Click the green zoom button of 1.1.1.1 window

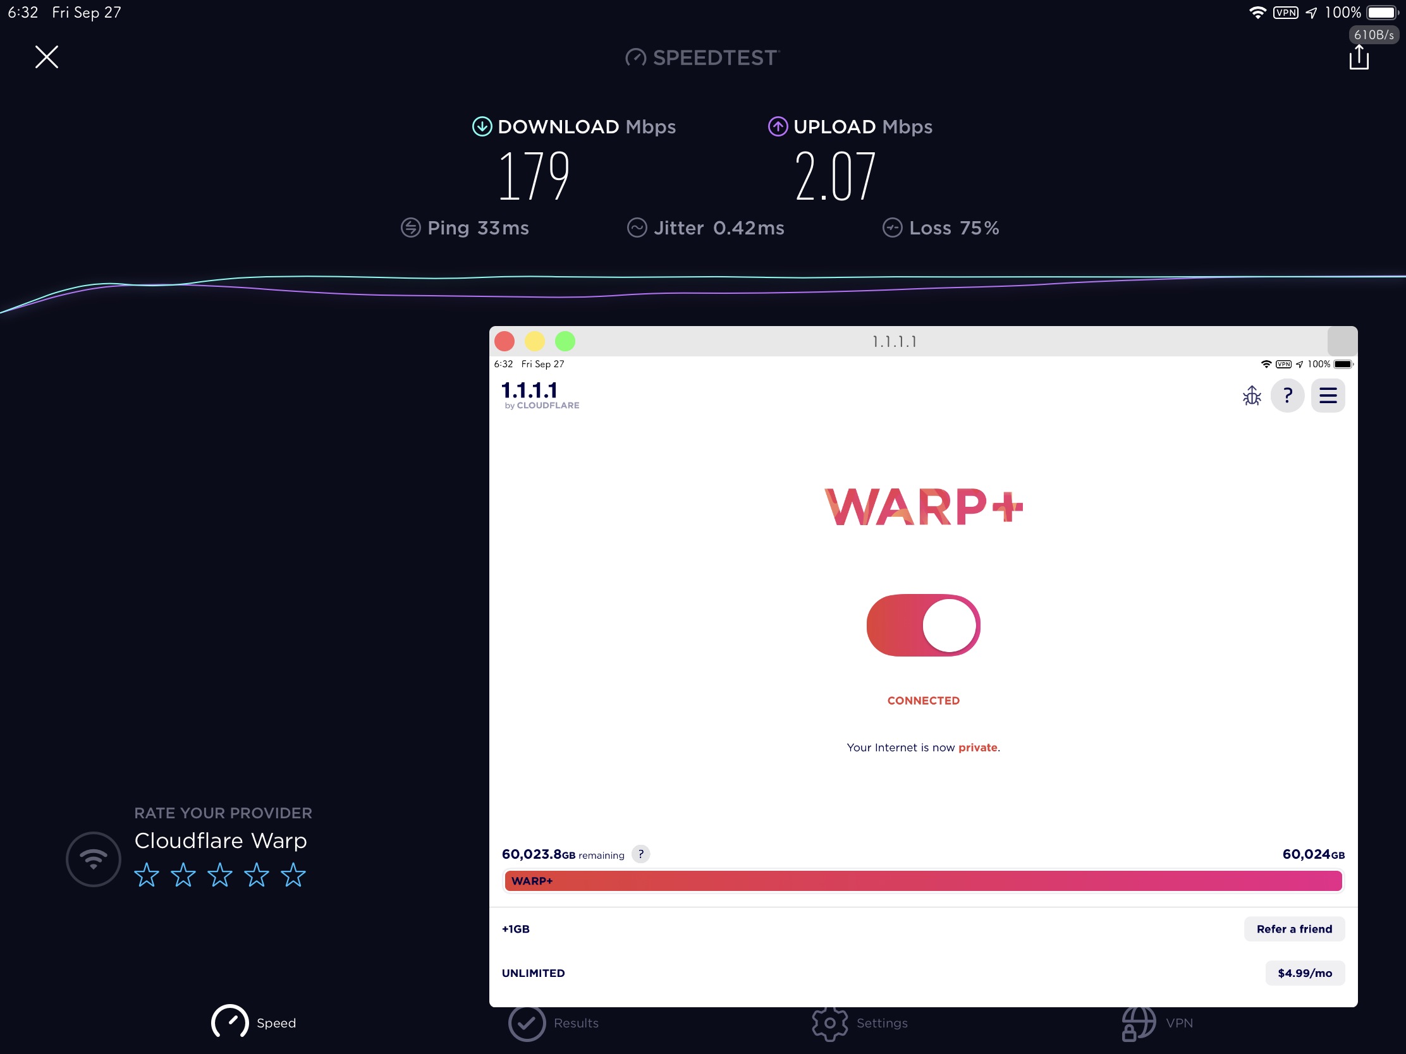(565, 342)
